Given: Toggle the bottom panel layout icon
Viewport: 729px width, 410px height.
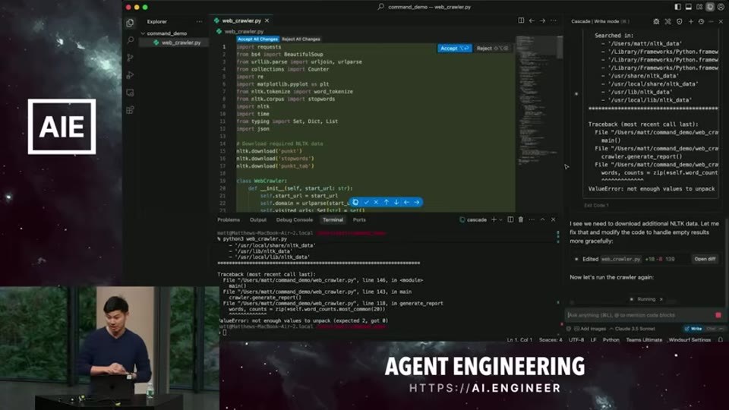Looking at the screenshot, I should [x=689, y=7].
